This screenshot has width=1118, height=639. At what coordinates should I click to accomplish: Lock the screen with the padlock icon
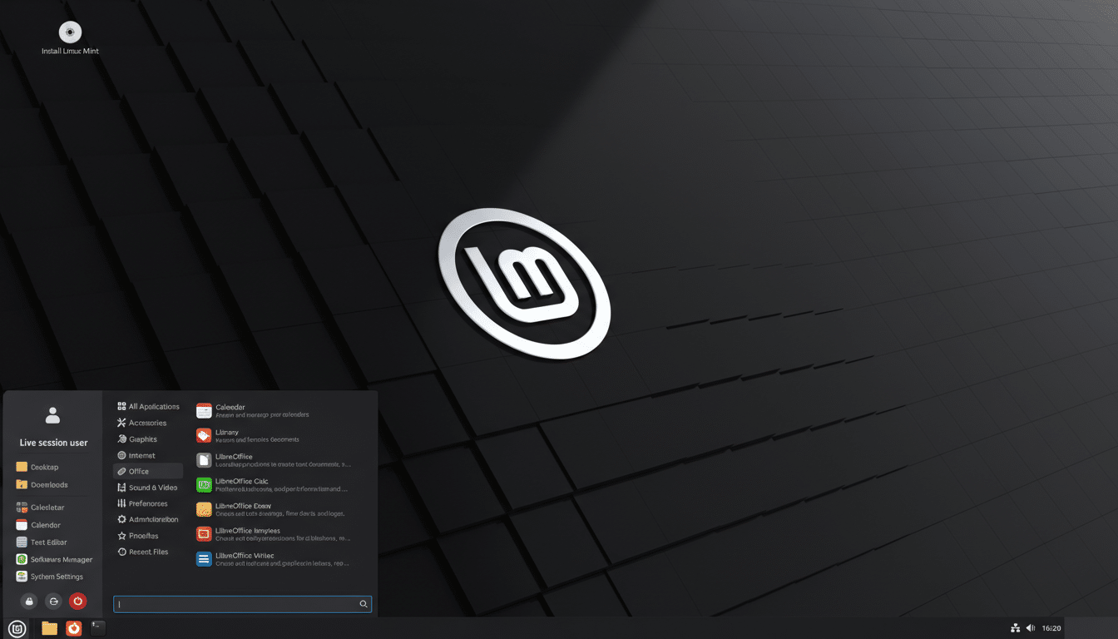point(28,601)
